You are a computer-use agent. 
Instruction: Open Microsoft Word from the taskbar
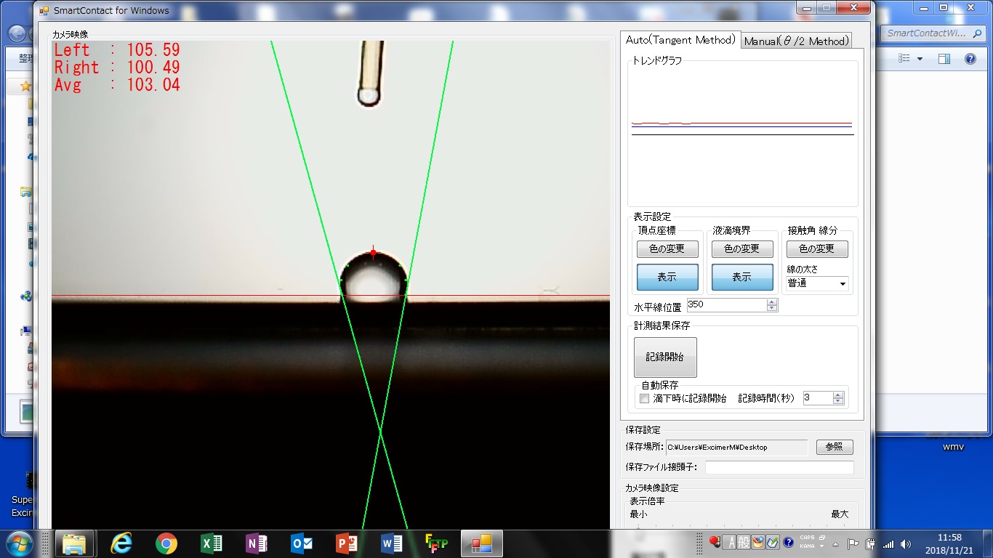coord(393,543)
